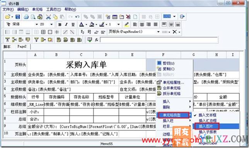Select the 采购入库单 title cell

(86, 65)
